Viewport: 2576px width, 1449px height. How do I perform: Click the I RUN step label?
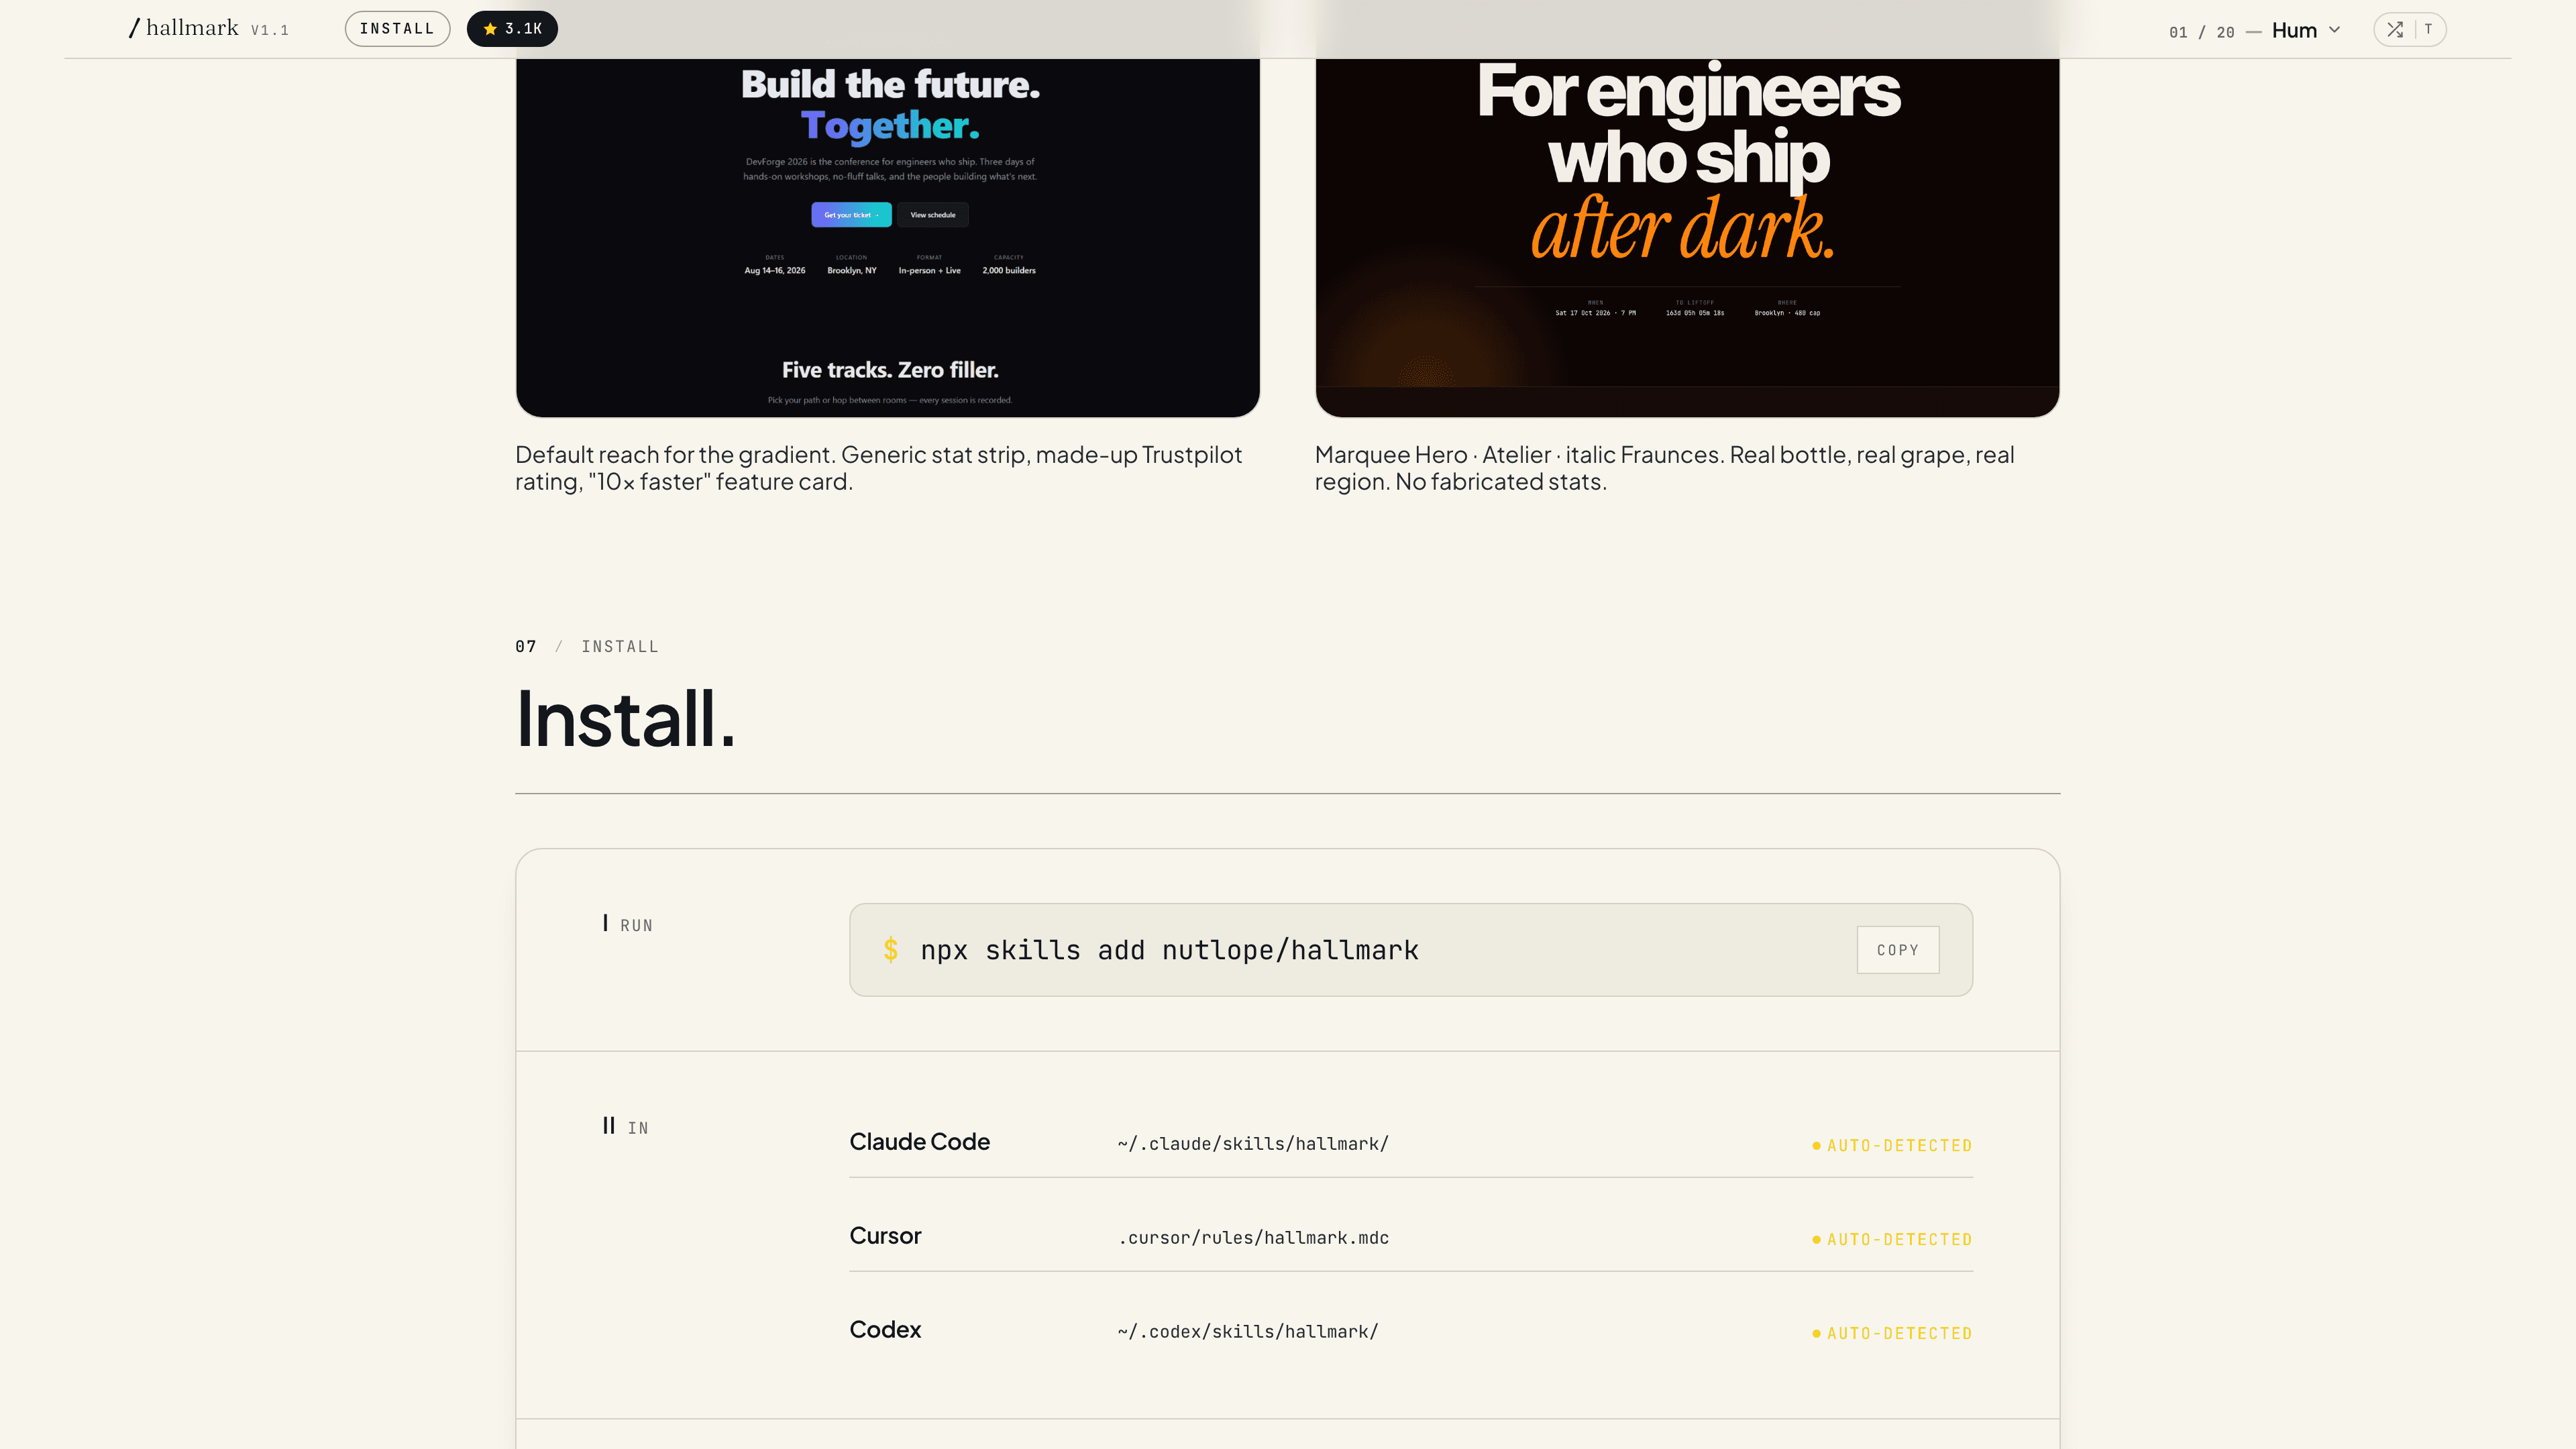tap(627, 925)
